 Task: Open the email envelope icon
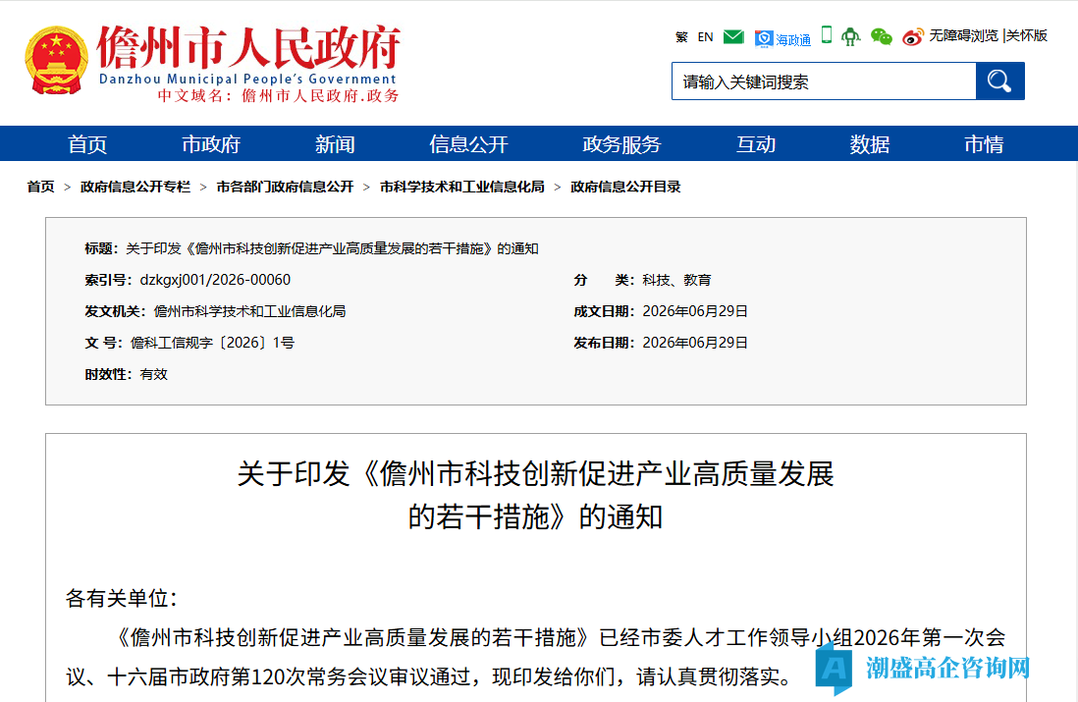pos(733,36)
